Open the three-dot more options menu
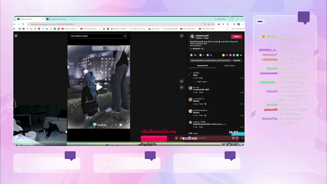Screen dimensions: 327x184 click(181, 36)
